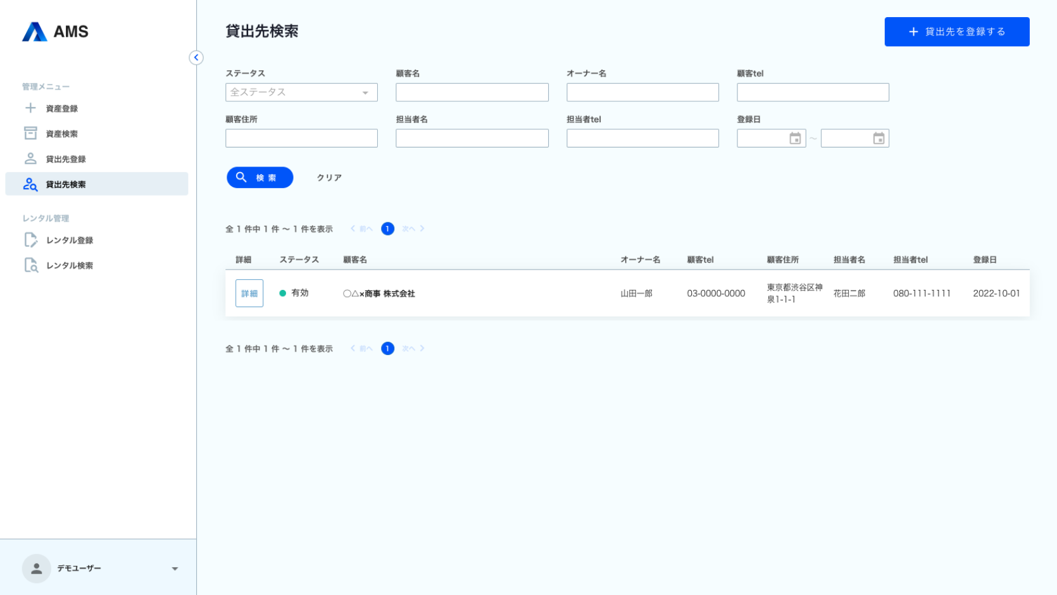Click the 登録日 column header in table
This screenshot has height=595, width=1057.
tap(985, 260)
